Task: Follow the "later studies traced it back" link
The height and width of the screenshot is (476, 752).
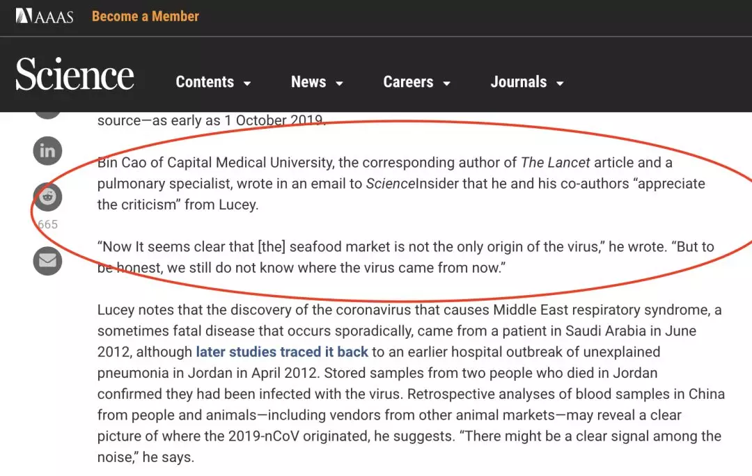Action: [282, 351]
